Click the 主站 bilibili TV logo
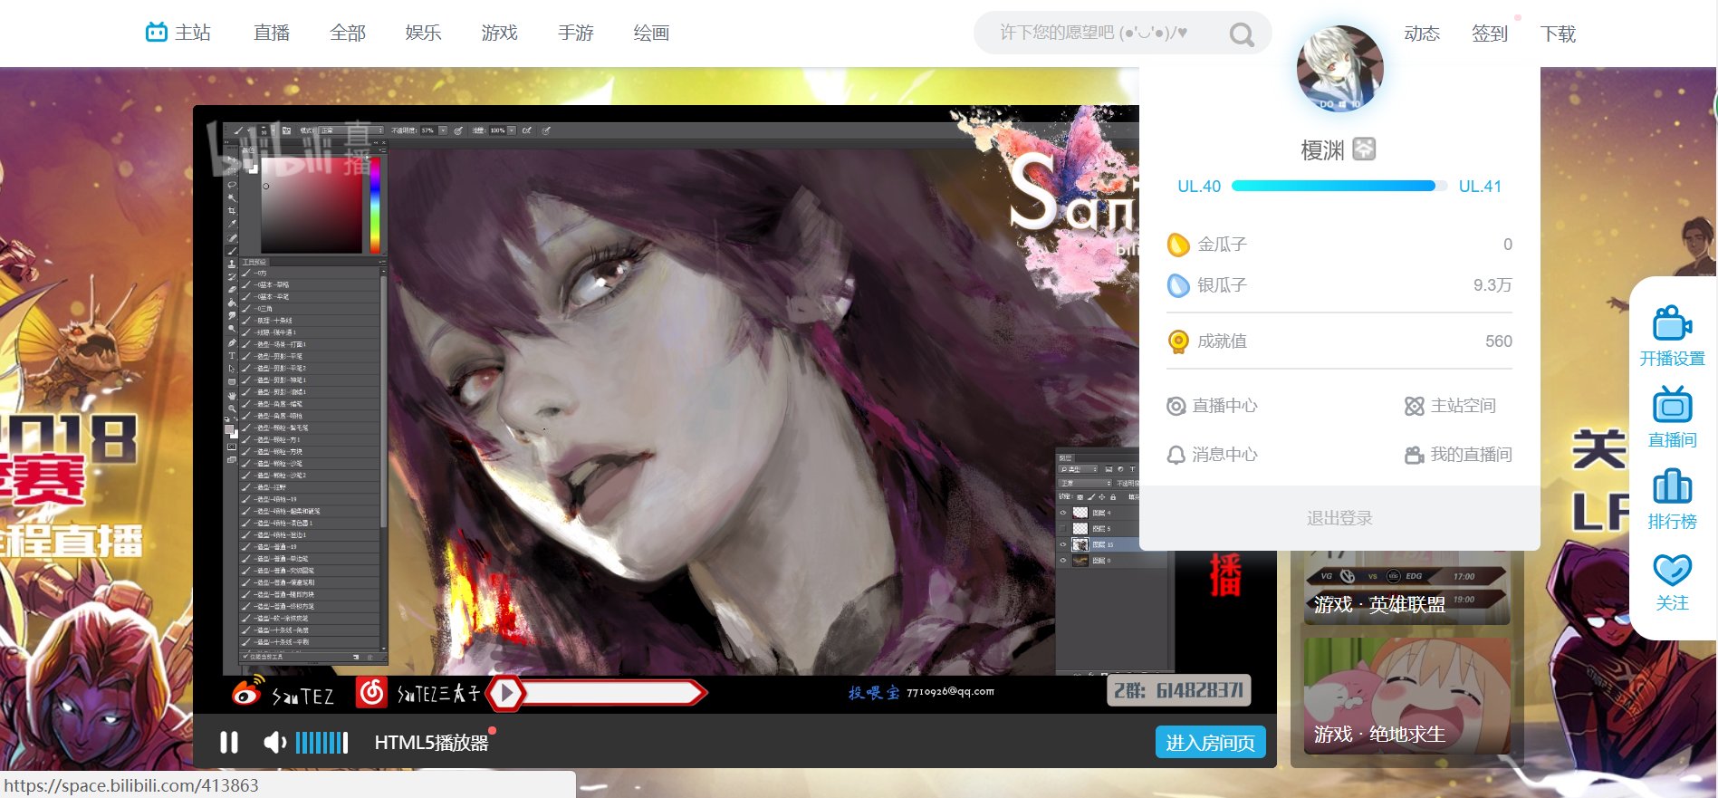This screenshot has height=798, width=1718. pos(157,33)
